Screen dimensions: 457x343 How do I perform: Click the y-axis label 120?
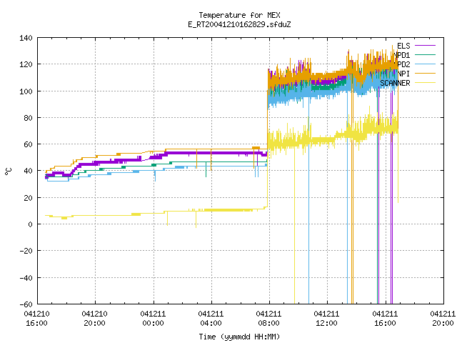(x=26, y=64)
